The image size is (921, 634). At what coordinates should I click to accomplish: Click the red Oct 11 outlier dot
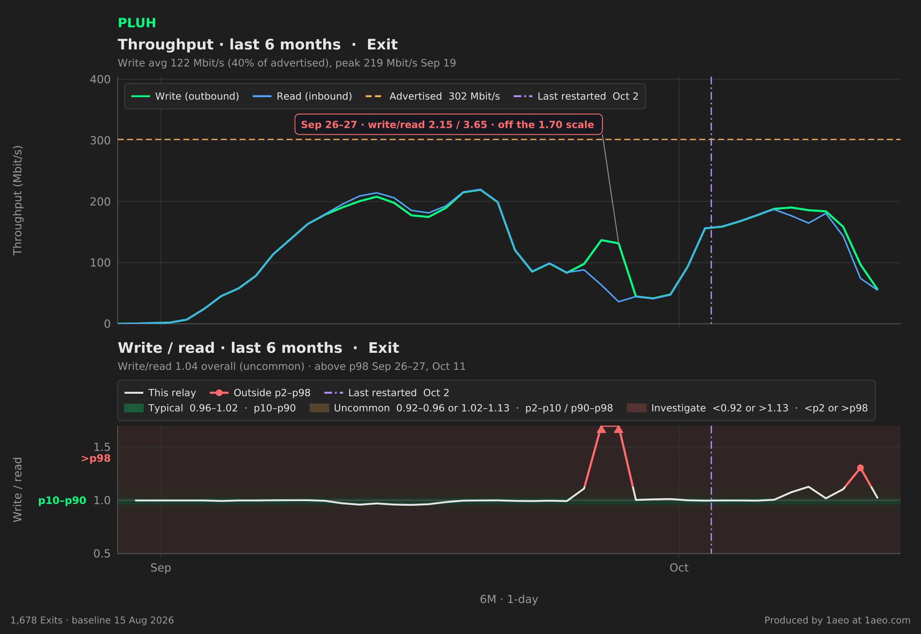860,468
